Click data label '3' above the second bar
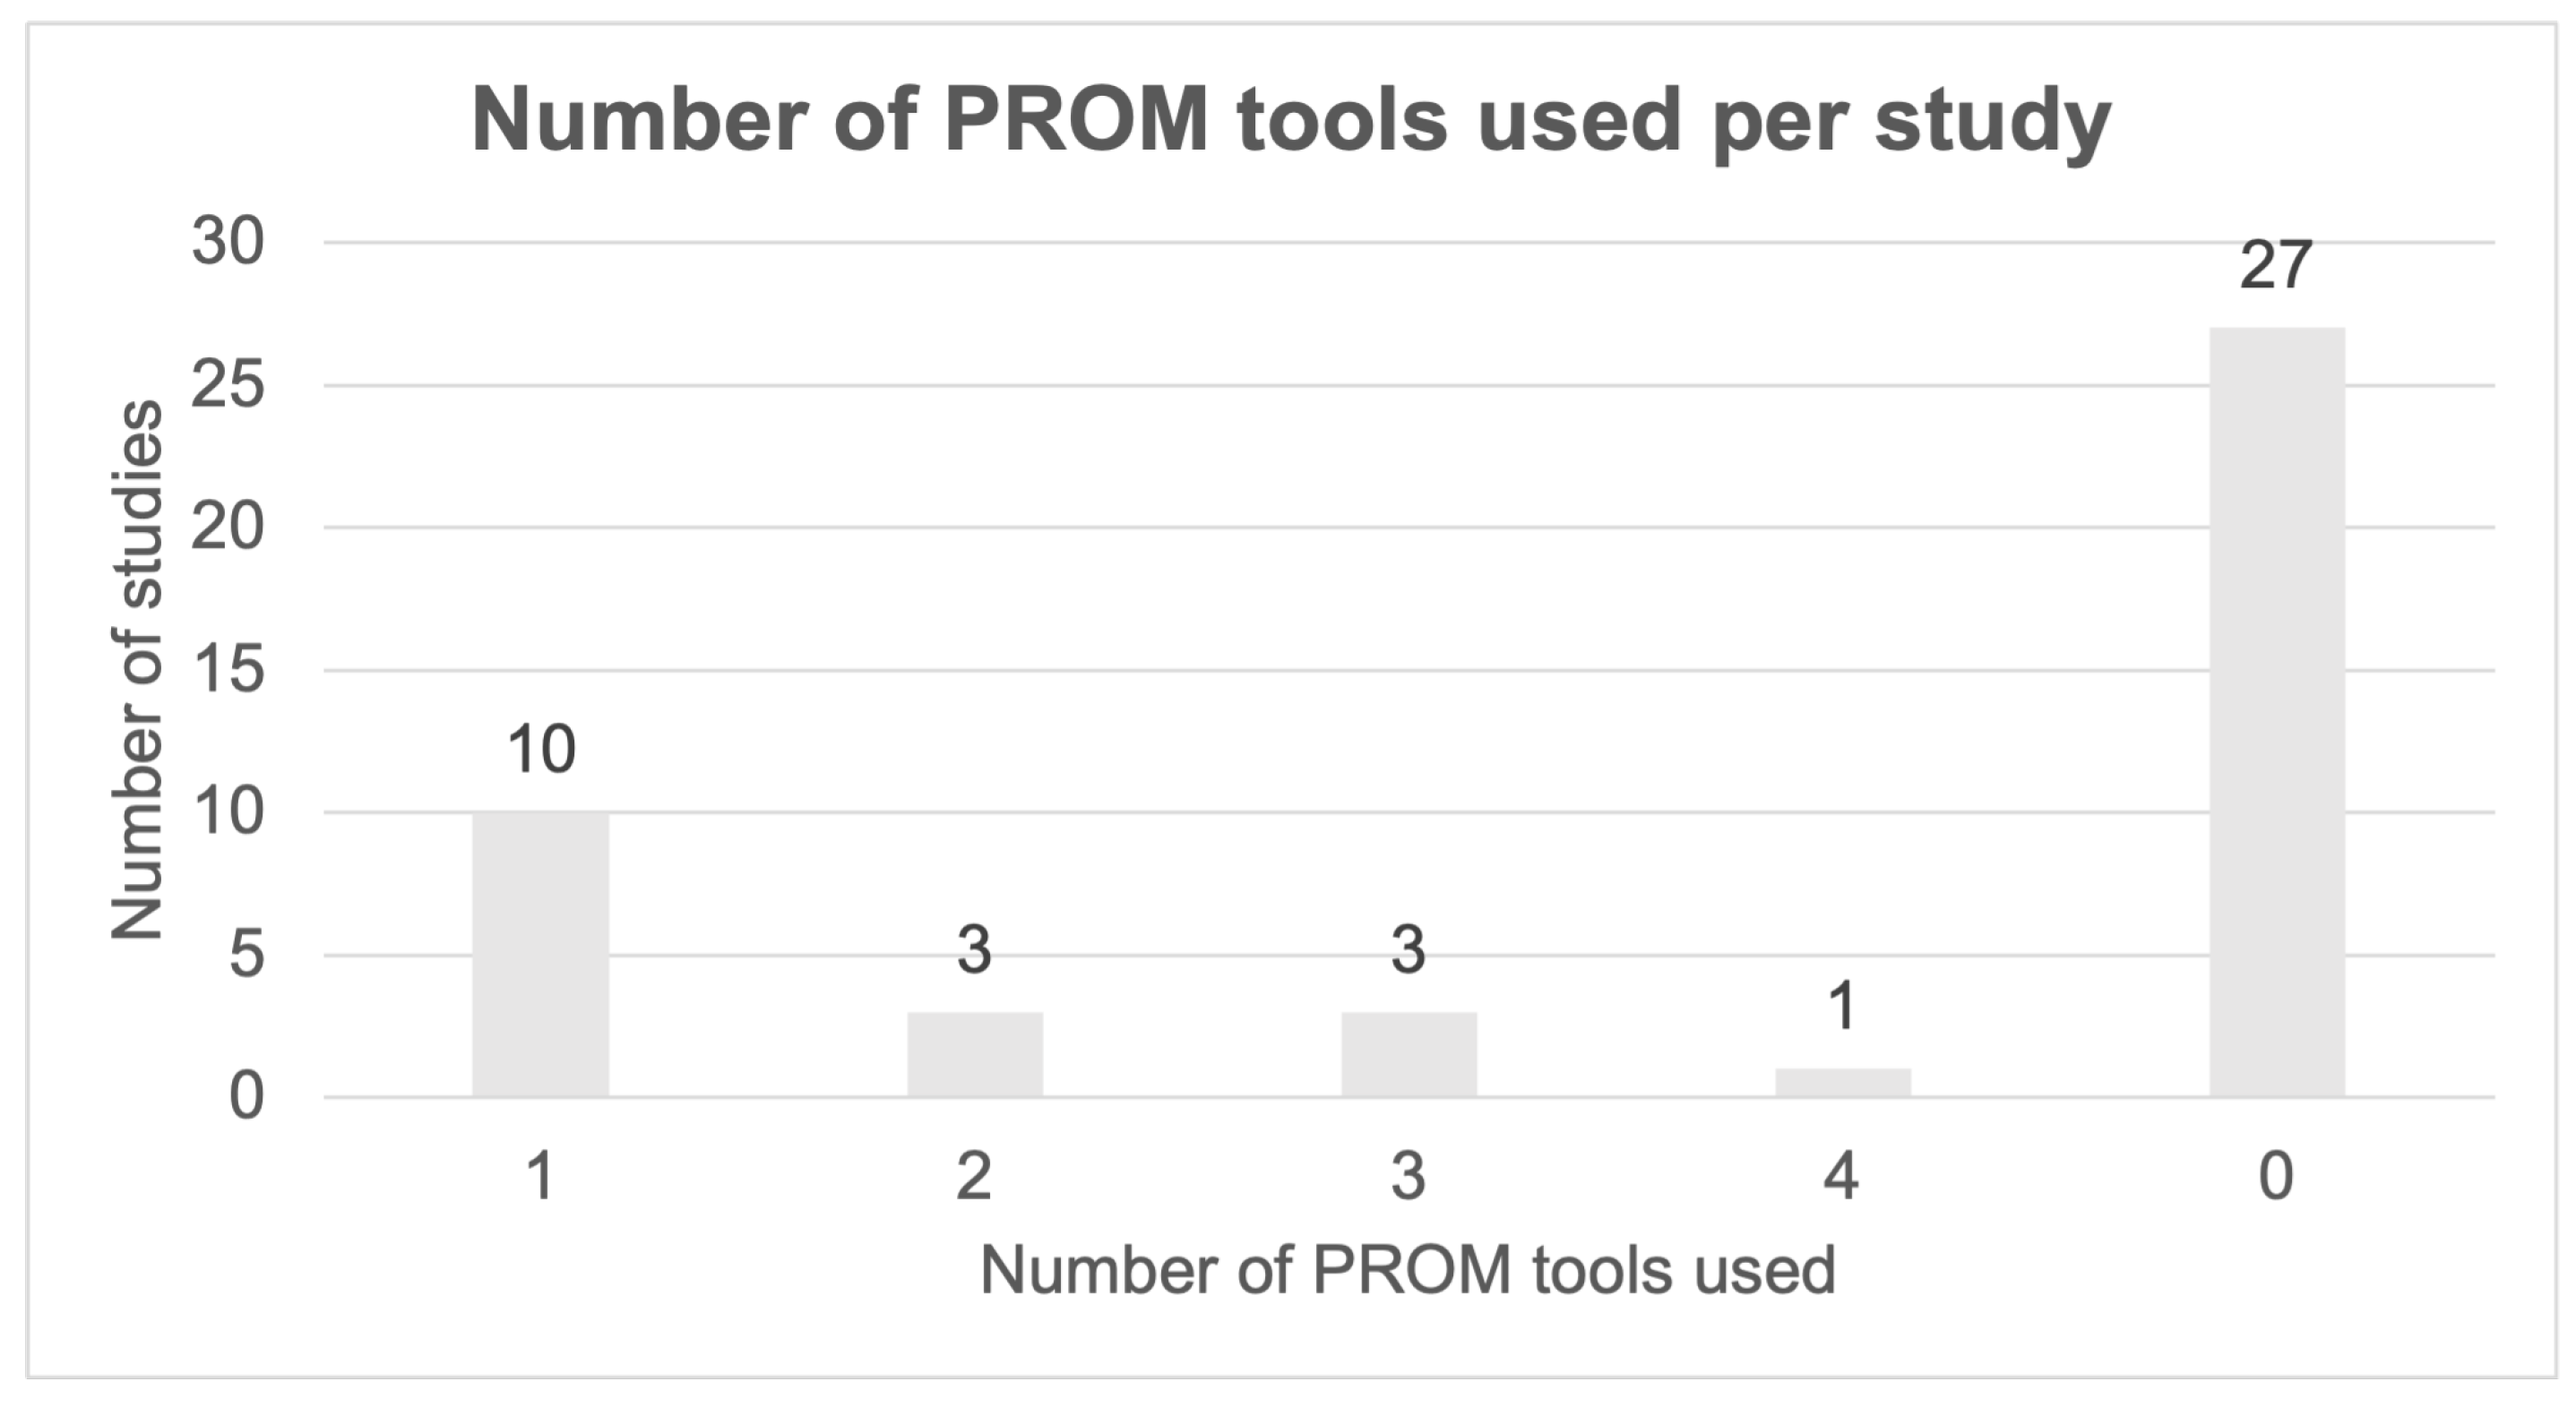The width and height of the screenshot is (2576, 1407). pos(975,949)
